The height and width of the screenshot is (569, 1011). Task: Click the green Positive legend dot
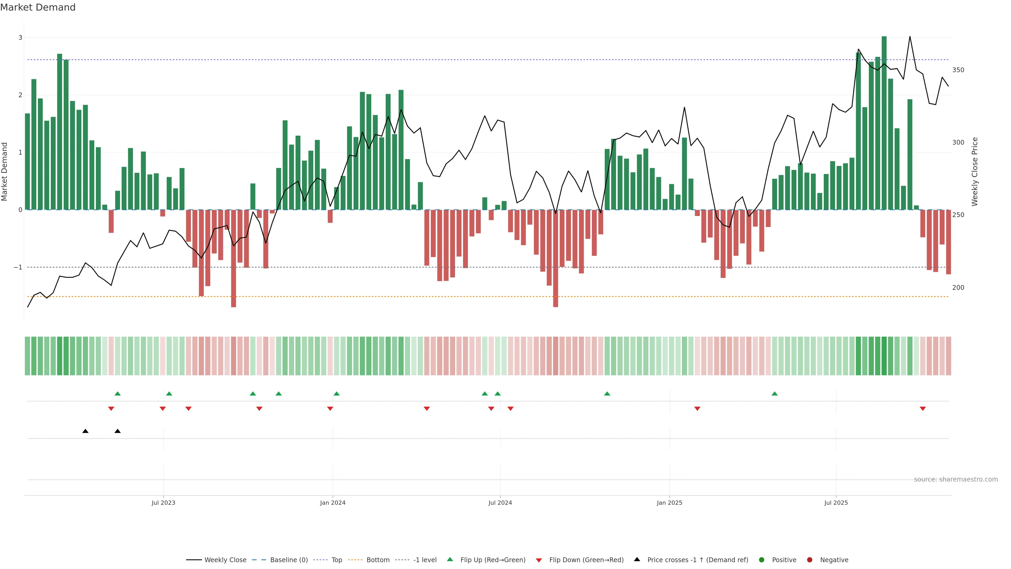[761, 560]
